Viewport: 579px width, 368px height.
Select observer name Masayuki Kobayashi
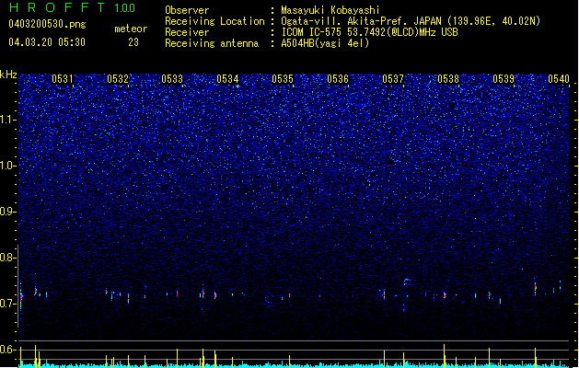point(330,10)
